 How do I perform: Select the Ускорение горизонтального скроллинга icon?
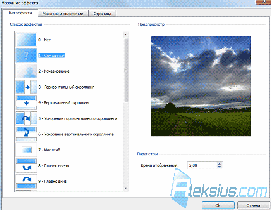pyautogui.click(x=26, y=118)
